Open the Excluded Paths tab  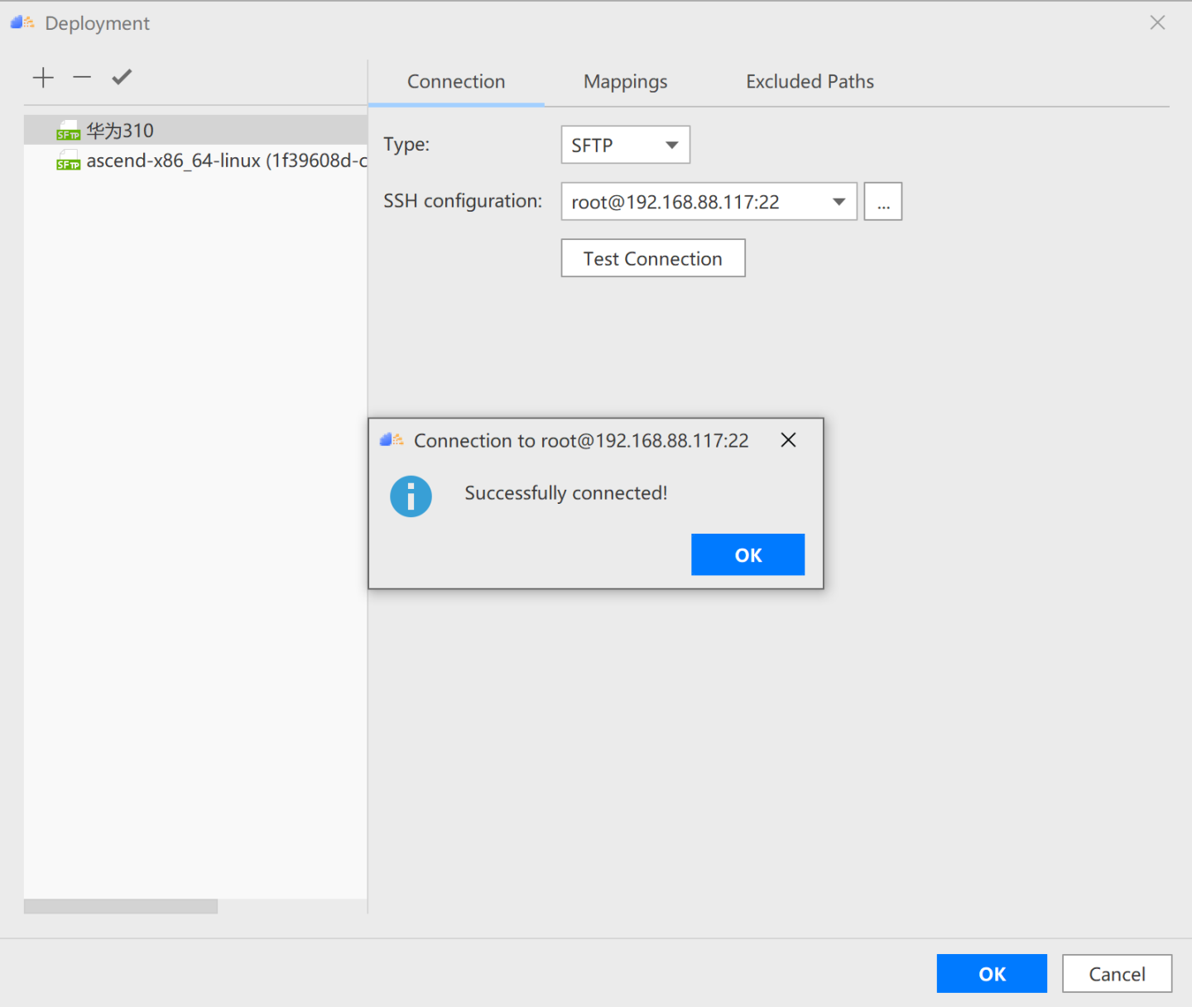pyautogui.click(x=810, y=81)
